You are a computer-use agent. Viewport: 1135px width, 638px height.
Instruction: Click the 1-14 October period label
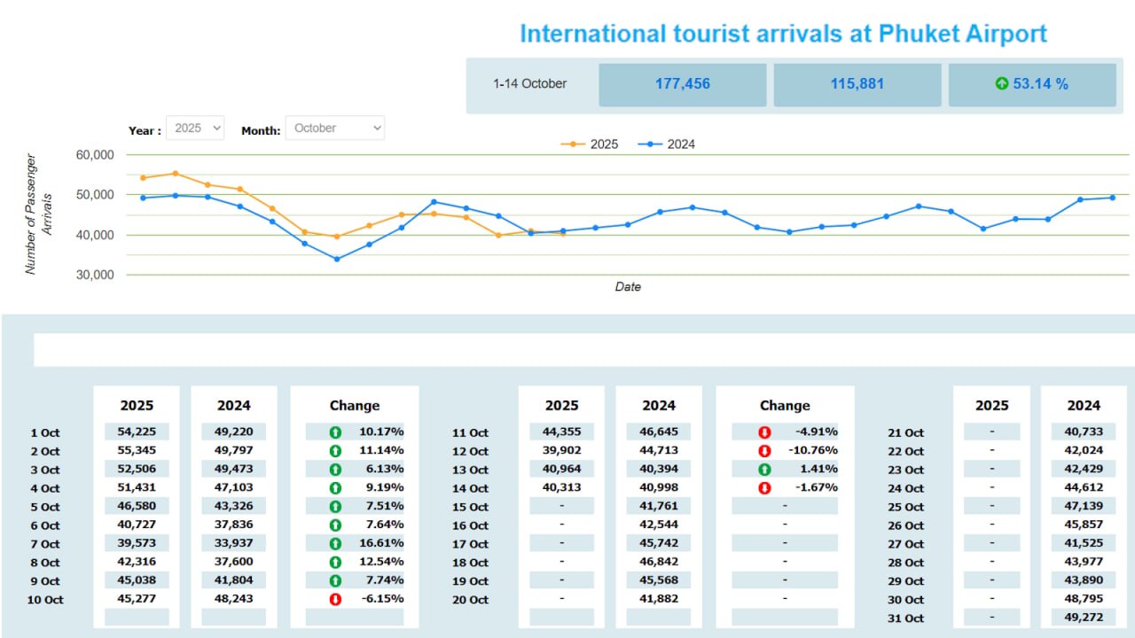pyautogui.click(x=529, y=84)
